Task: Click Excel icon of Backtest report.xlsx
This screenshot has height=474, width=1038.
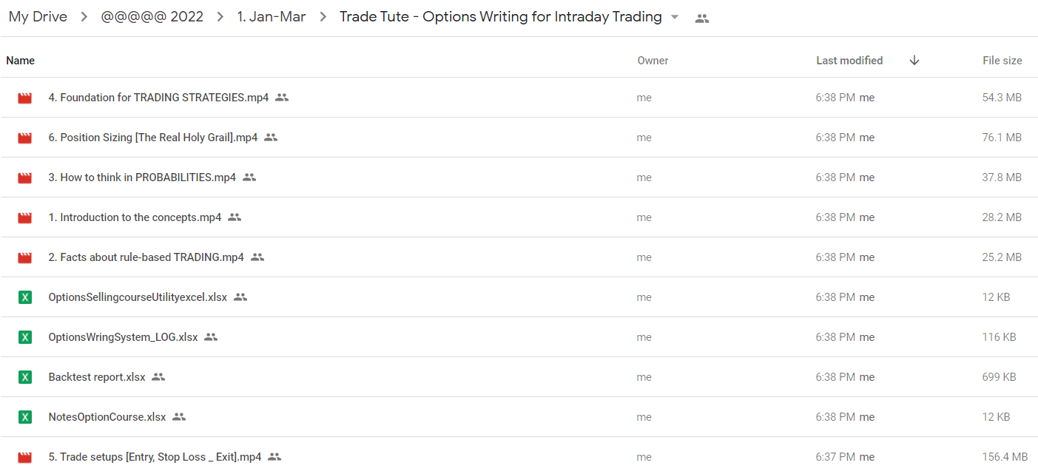Action: coord(25,377)
